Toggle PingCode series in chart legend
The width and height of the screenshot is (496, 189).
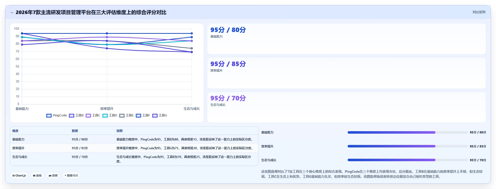coord(57,115)
